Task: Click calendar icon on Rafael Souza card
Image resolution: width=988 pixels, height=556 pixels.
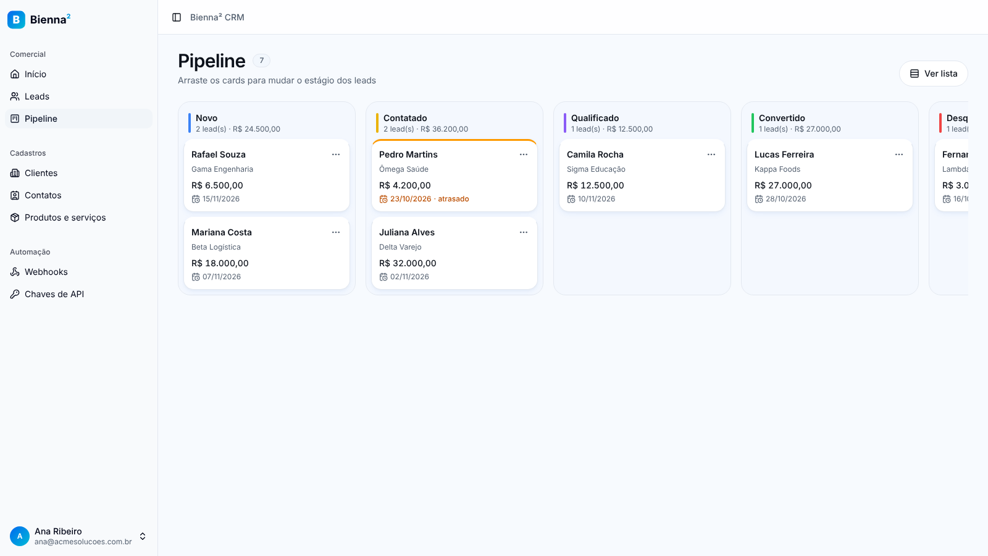Action: click(196, 199)
